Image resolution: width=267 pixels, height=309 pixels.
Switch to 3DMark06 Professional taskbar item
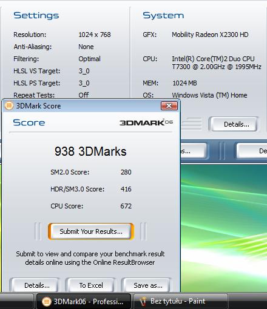(83, 302)
